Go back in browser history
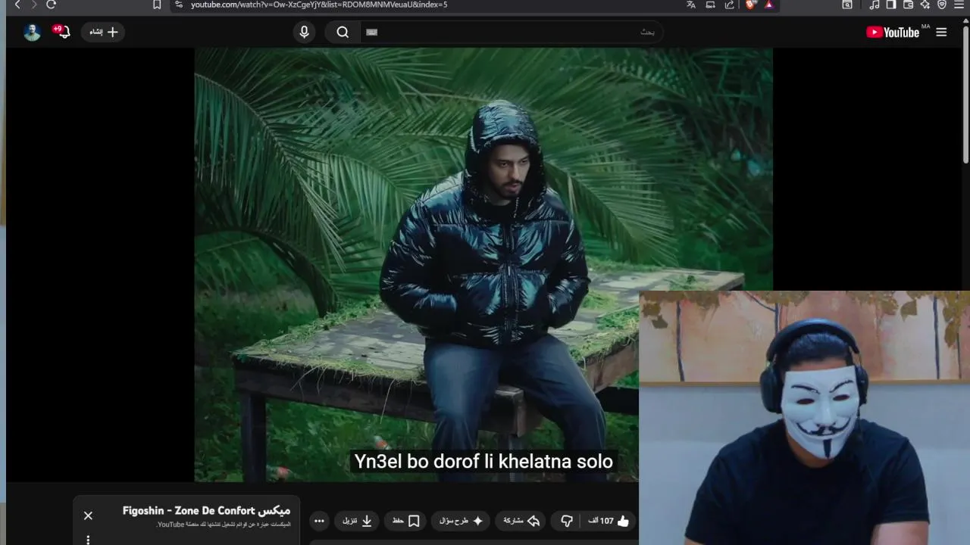This screenshot has width=970, height=545. coord(17,5)
